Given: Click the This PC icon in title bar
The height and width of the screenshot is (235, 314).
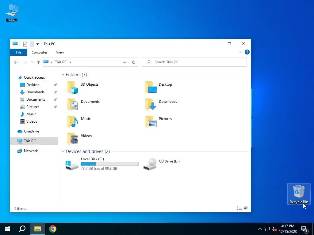Looking at the screenshot, I should point(15,44).
